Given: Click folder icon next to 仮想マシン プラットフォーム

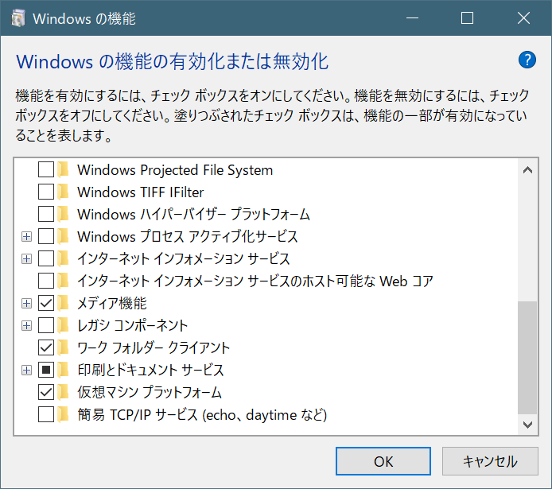Looking at the screenshot, I should tap(64, 392).
